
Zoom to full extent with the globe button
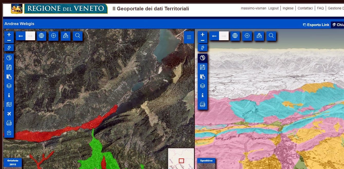(x=42, y=36)
